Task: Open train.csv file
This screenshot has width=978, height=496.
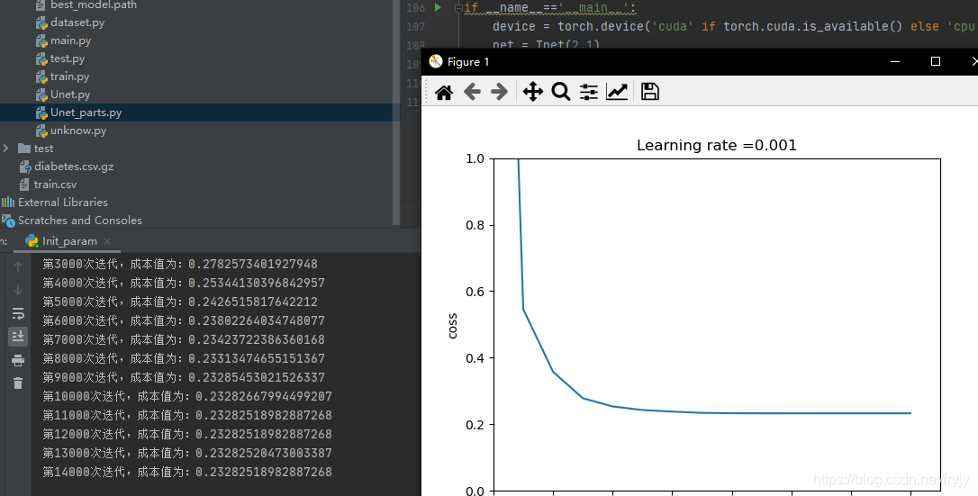Action: [55, 185]
